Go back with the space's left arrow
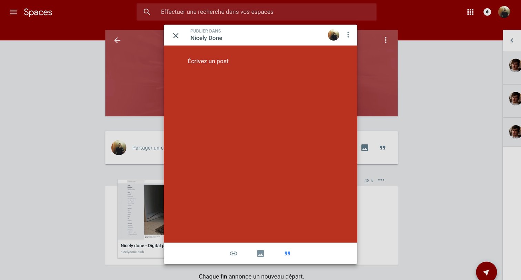Image resolution: width=521 pixels, height=280 pixels. (118, 41)
